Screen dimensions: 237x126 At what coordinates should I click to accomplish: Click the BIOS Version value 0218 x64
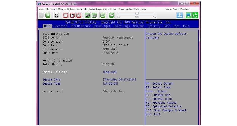coord(109,49)
